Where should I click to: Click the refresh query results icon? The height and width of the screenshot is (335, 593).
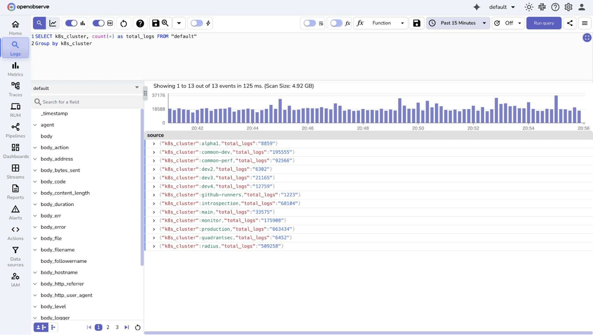coord(123,23)
